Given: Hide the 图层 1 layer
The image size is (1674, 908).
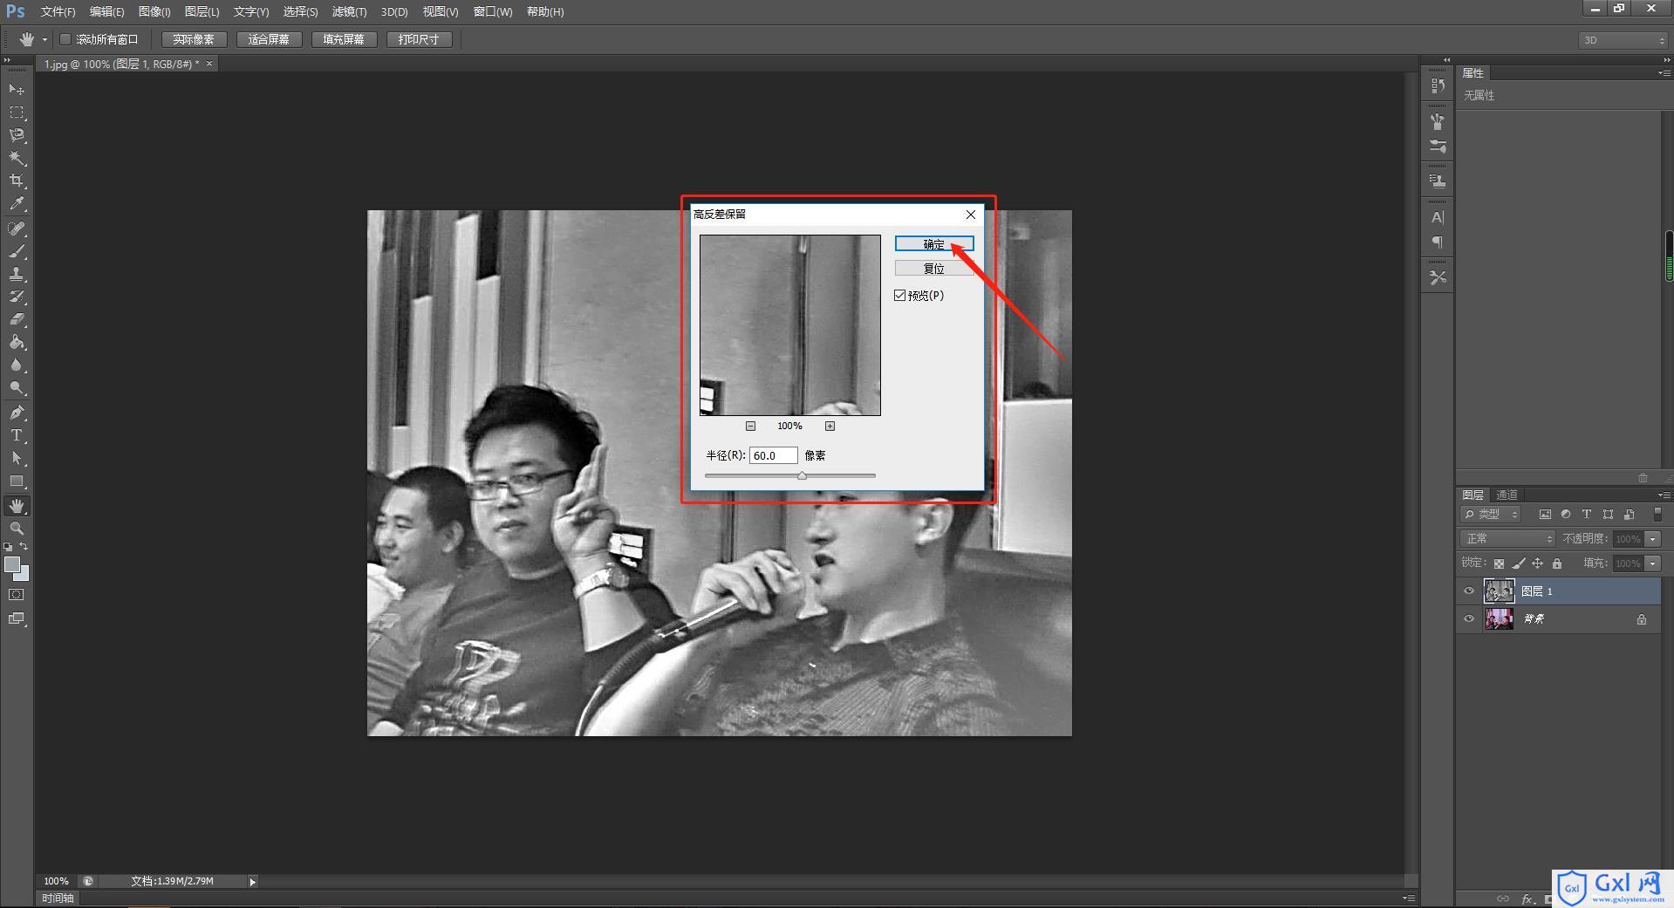Looking at the screenshot, I should coord(1469,591).
